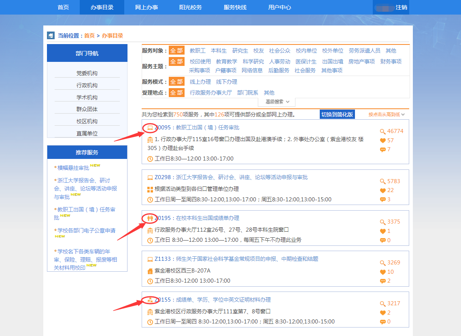The height and width of the screenshot is (336, 461).
Task: Click the 切换到简化版 button
Action: [x=337, y=114]
